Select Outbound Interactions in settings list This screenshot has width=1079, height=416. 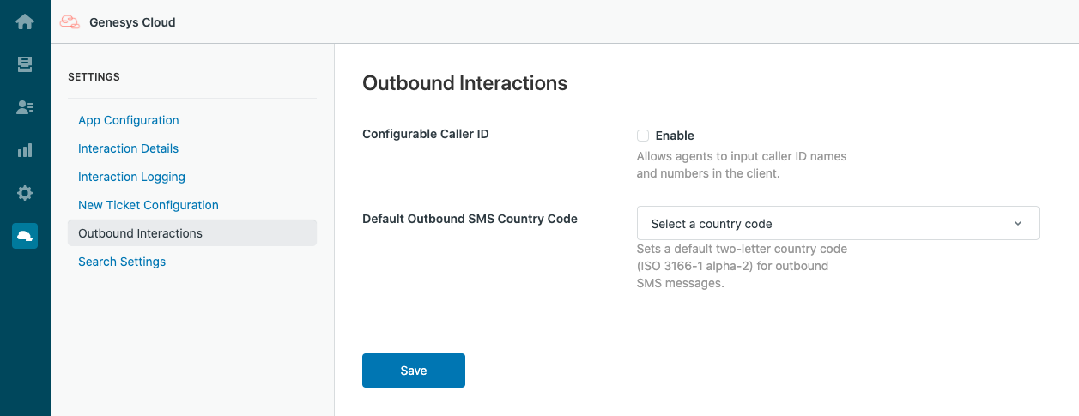[x=192, y=233]
